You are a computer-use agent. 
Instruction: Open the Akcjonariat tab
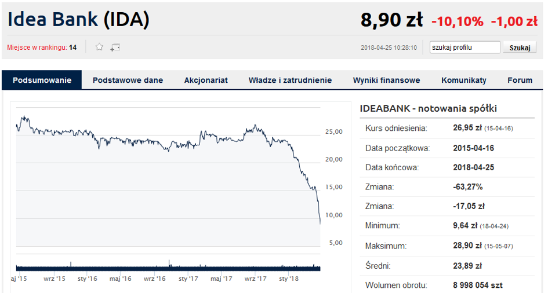206,80
